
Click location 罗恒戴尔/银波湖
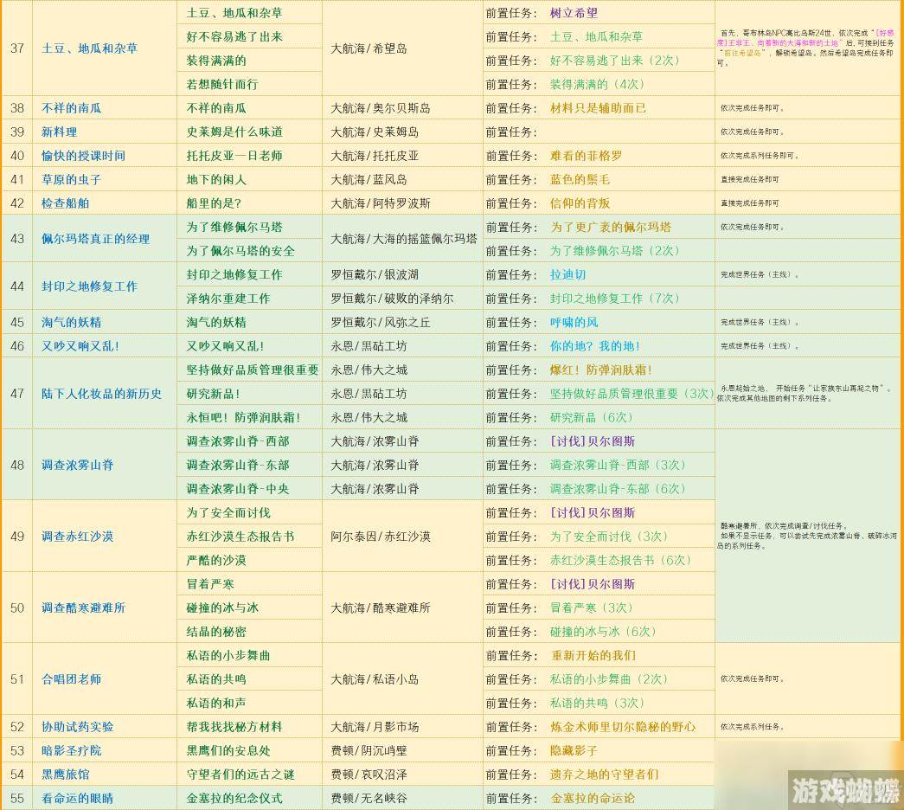(375, 274)
